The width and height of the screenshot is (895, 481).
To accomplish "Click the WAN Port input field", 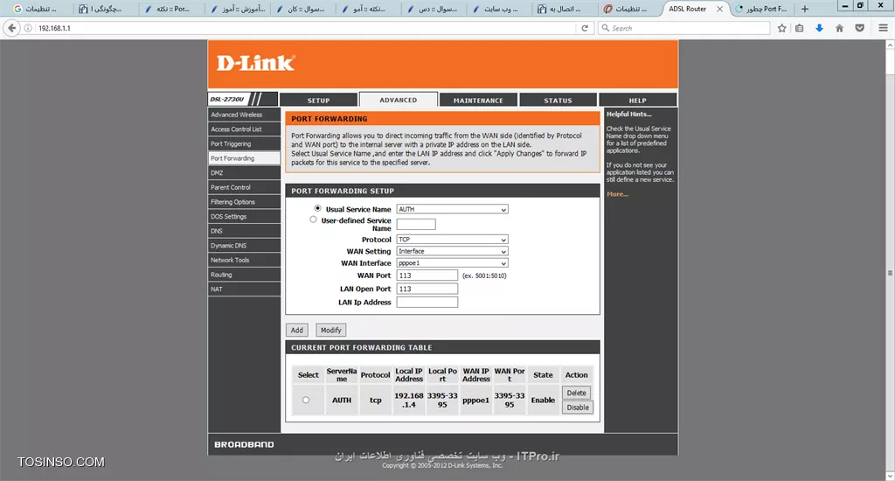I will pos(427,275).
